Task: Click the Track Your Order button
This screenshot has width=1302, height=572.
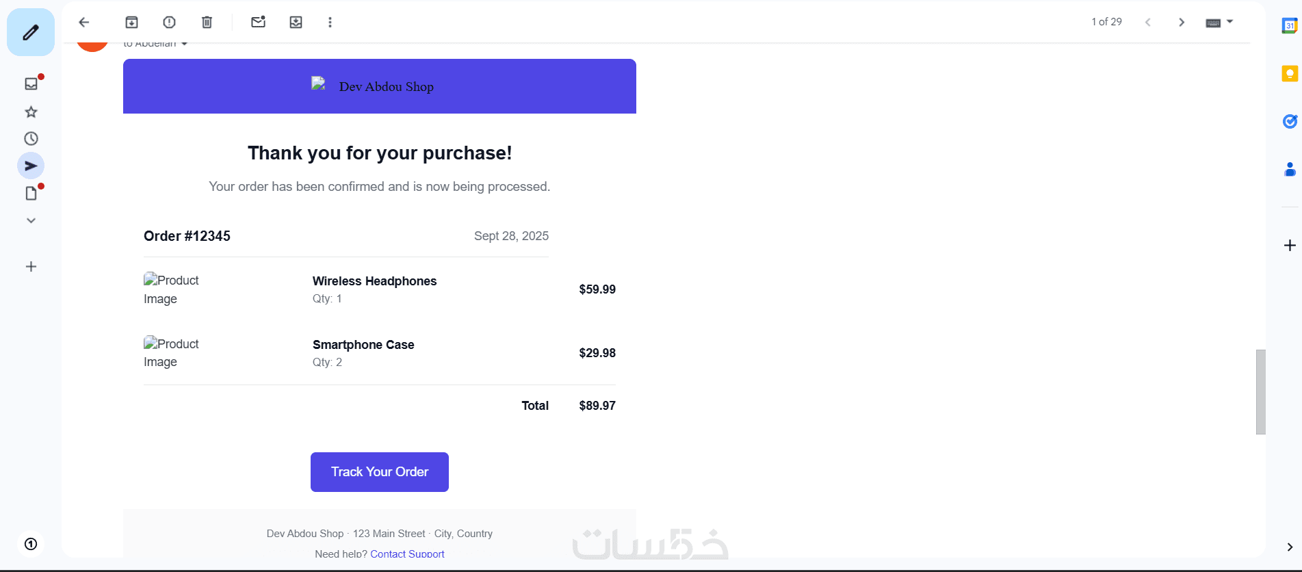Action: point(380,472)
